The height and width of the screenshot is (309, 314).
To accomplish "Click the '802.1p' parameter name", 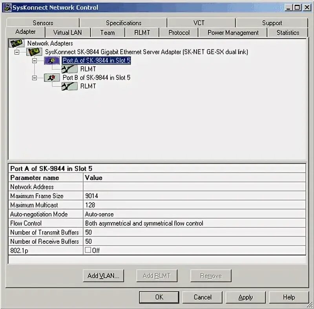I will tap(19, 251).
